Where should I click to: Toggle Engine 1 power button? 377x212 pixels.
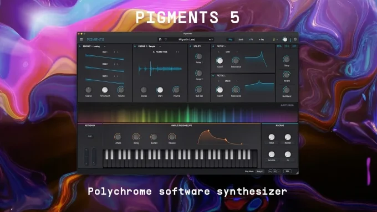pyautogui.click(x=80, y=46)
